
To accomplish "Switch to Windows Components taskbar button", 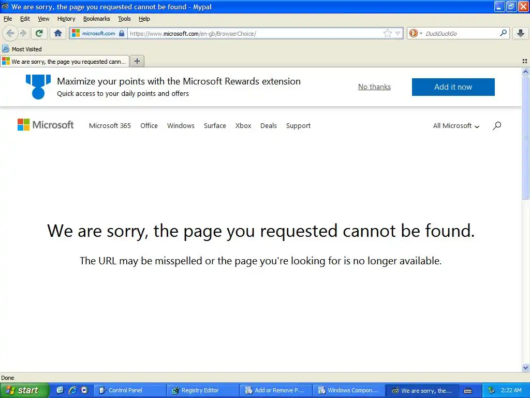I will 349,390.
